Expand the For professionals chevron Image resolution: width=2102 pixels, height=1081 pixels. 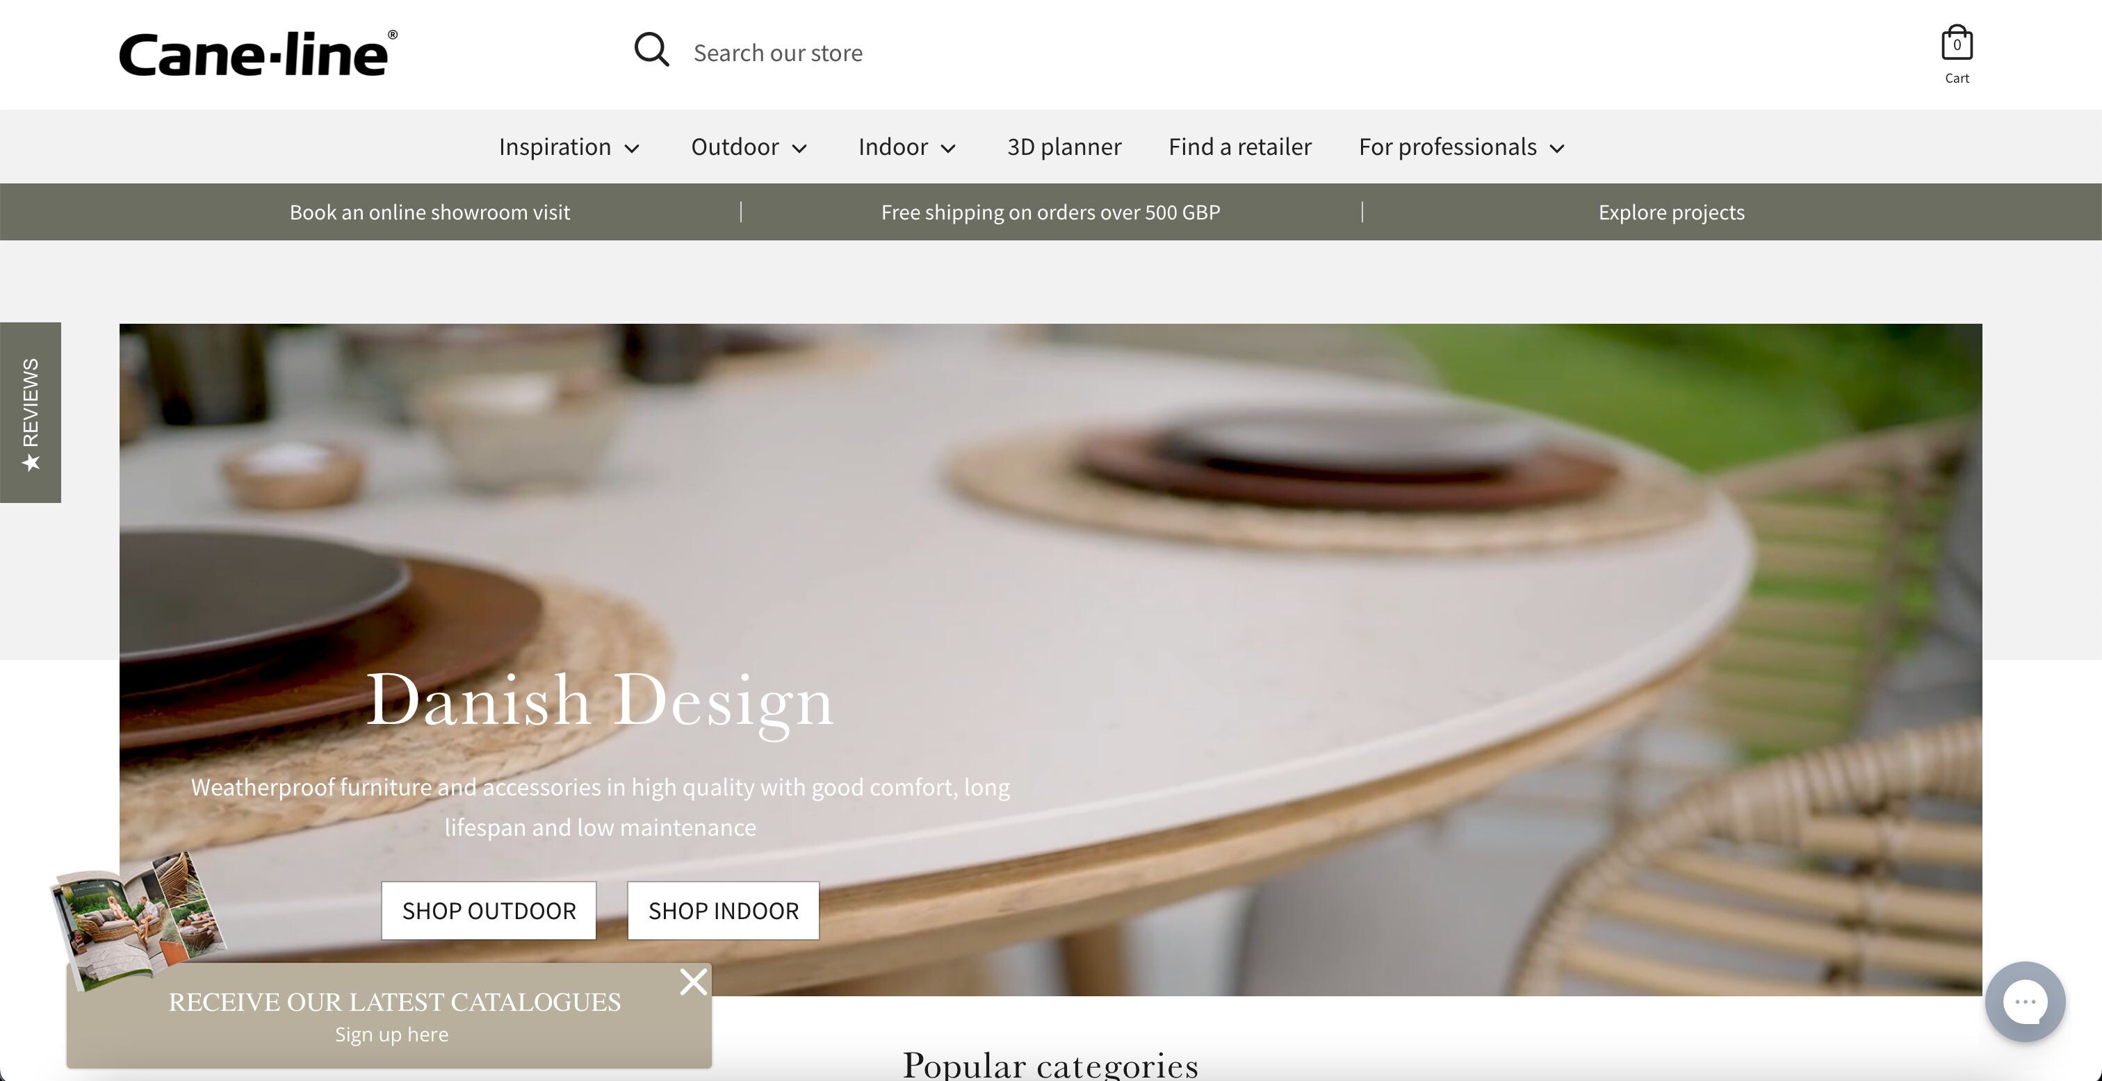(x=1557, y=149)
